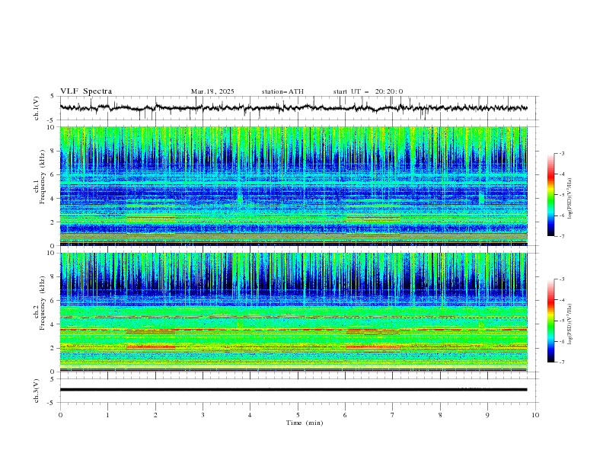Click the "-4" label on ch.2 colorbar

pyautogui.click(x=562, y=300)
